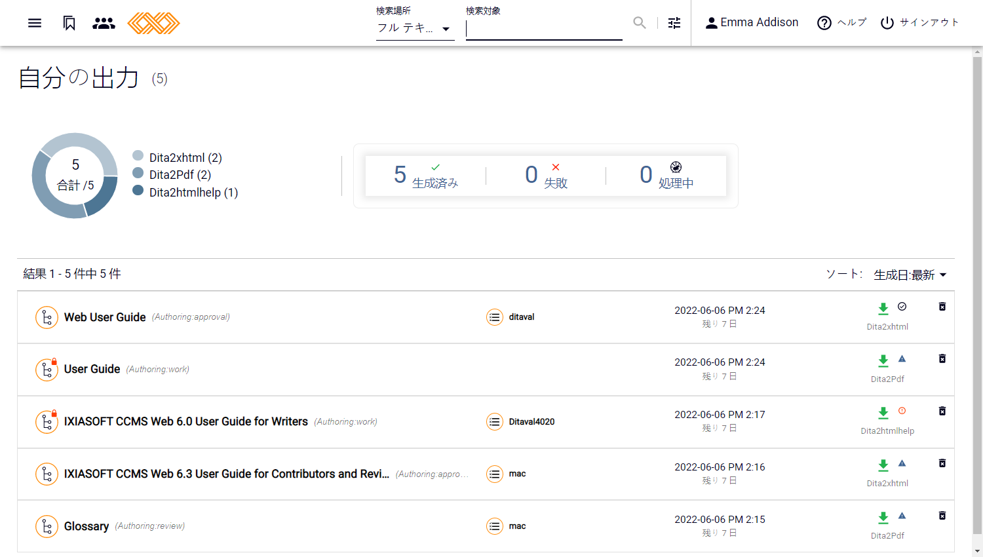Click the map icon for Web User Guide
Screen dimensions: 983x557
[47, 317]
